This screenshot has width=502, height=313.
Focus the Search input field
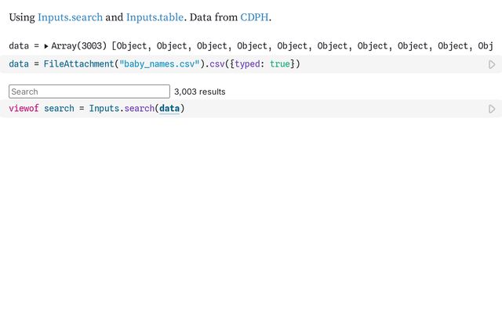89,92
